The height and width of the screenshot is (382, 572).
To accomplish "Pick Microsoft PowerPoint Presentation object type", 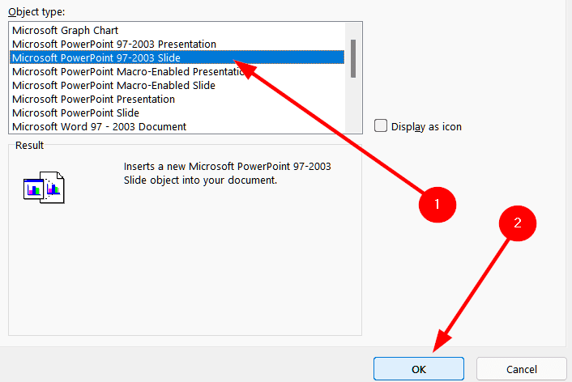I will [x=177, y=100].
